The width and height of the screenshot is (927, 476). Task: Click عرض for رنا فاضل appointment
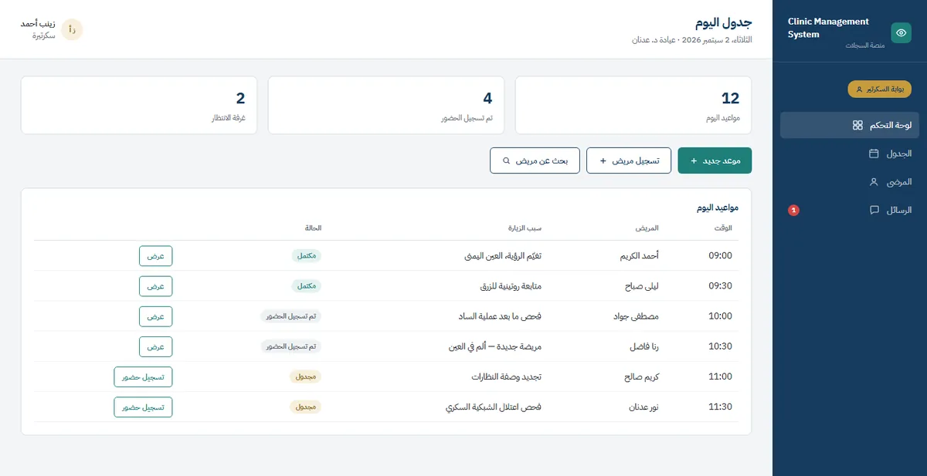click(156, 346)
